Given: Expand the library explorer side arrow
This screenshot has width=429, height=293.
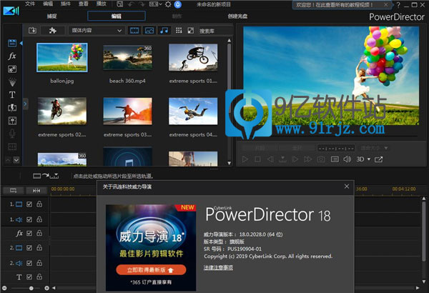Looking at the screenshot, I should tap(25, 104).
